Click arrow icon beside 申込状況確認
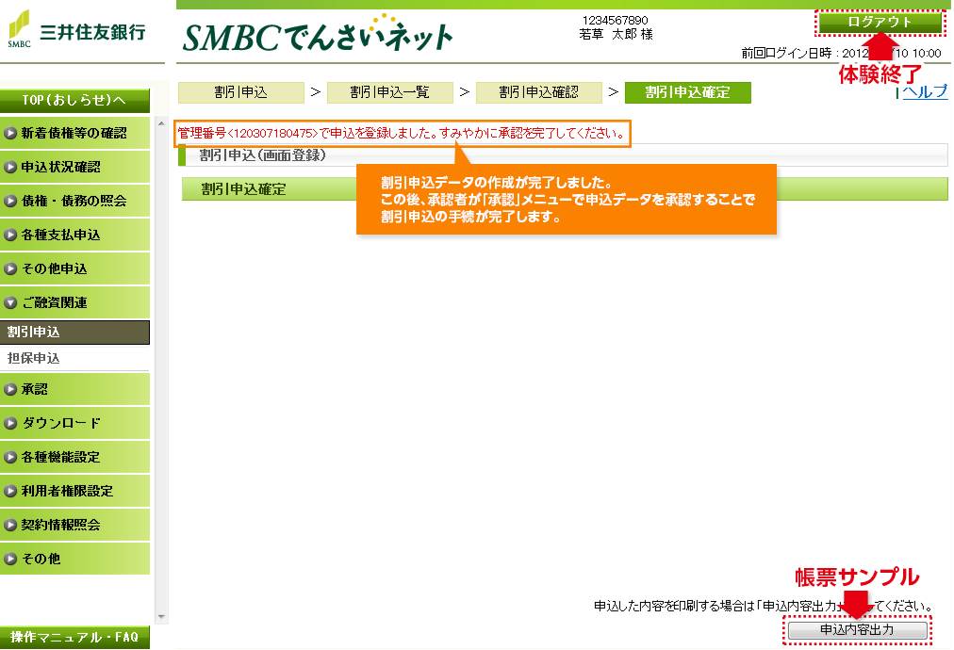The image size is (954, 650). tap(10, 168)
